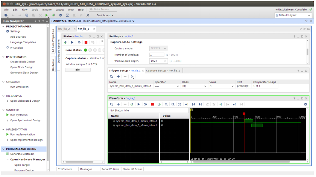Switch to Capture Setup tab
The image size is (316, 177).
point(163,71)
